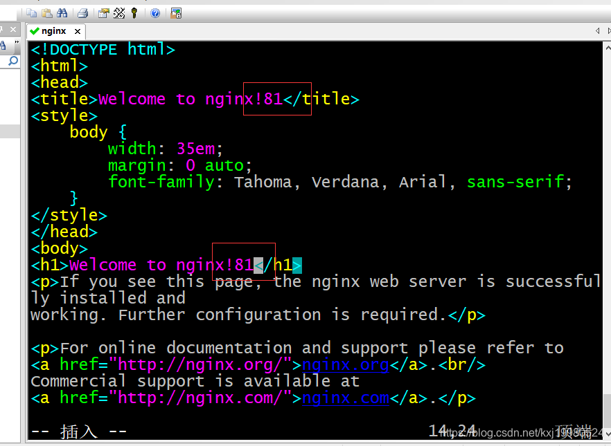Click the Print icon
Screen dimensions: 611x446
[x=82, y=13]
